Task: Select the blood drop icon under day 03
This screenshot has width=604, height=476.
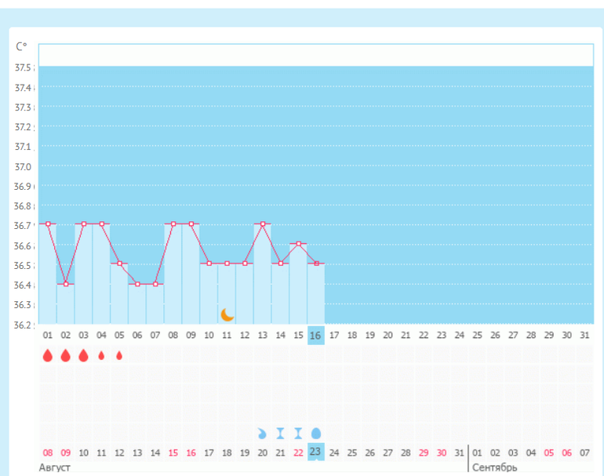Action: point(84,355)
